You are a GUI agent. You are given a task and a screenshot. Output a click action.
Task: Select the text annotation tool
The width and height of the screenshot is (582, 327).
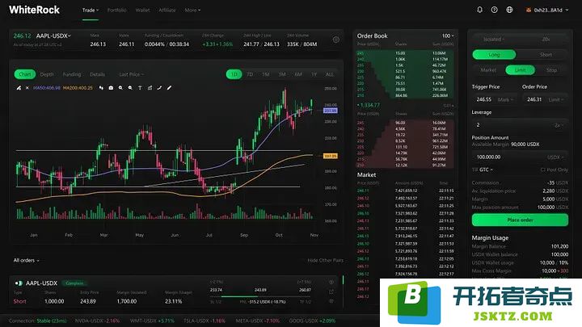pyautogui.click(x=140, y=88)
